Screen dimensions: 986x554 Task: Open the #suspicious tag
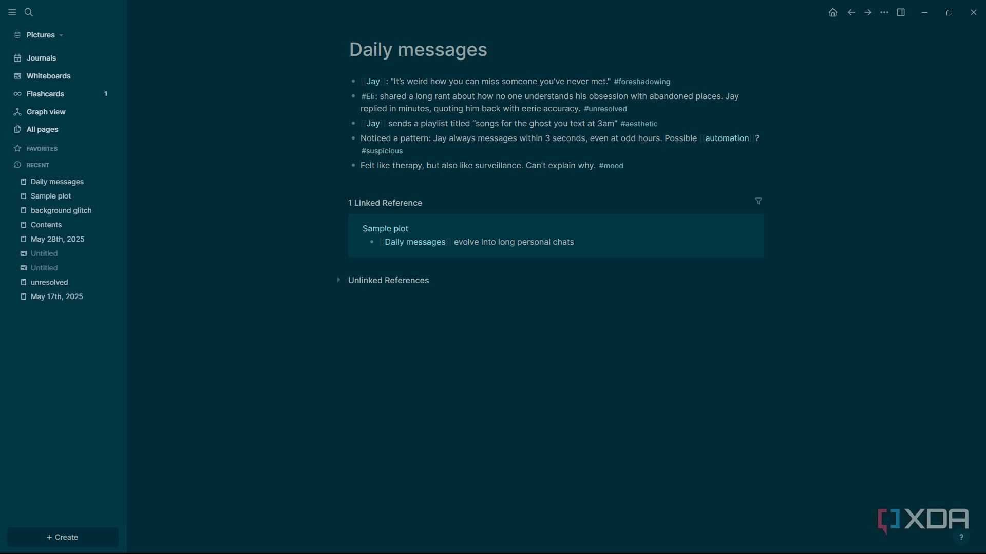coord(382,151)
